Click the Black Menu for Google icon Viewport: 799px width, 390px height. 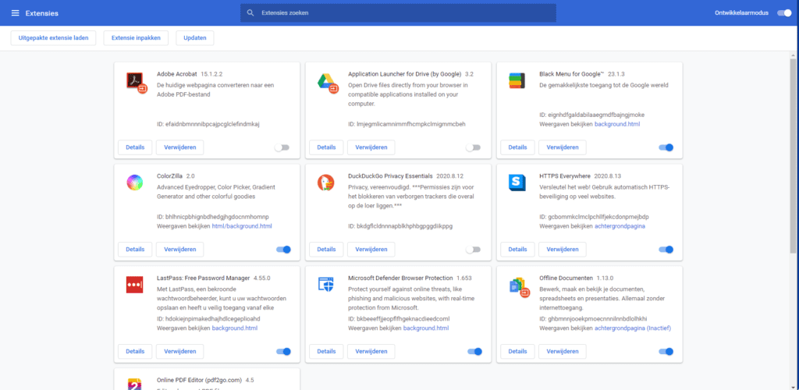tap(517, 81)
